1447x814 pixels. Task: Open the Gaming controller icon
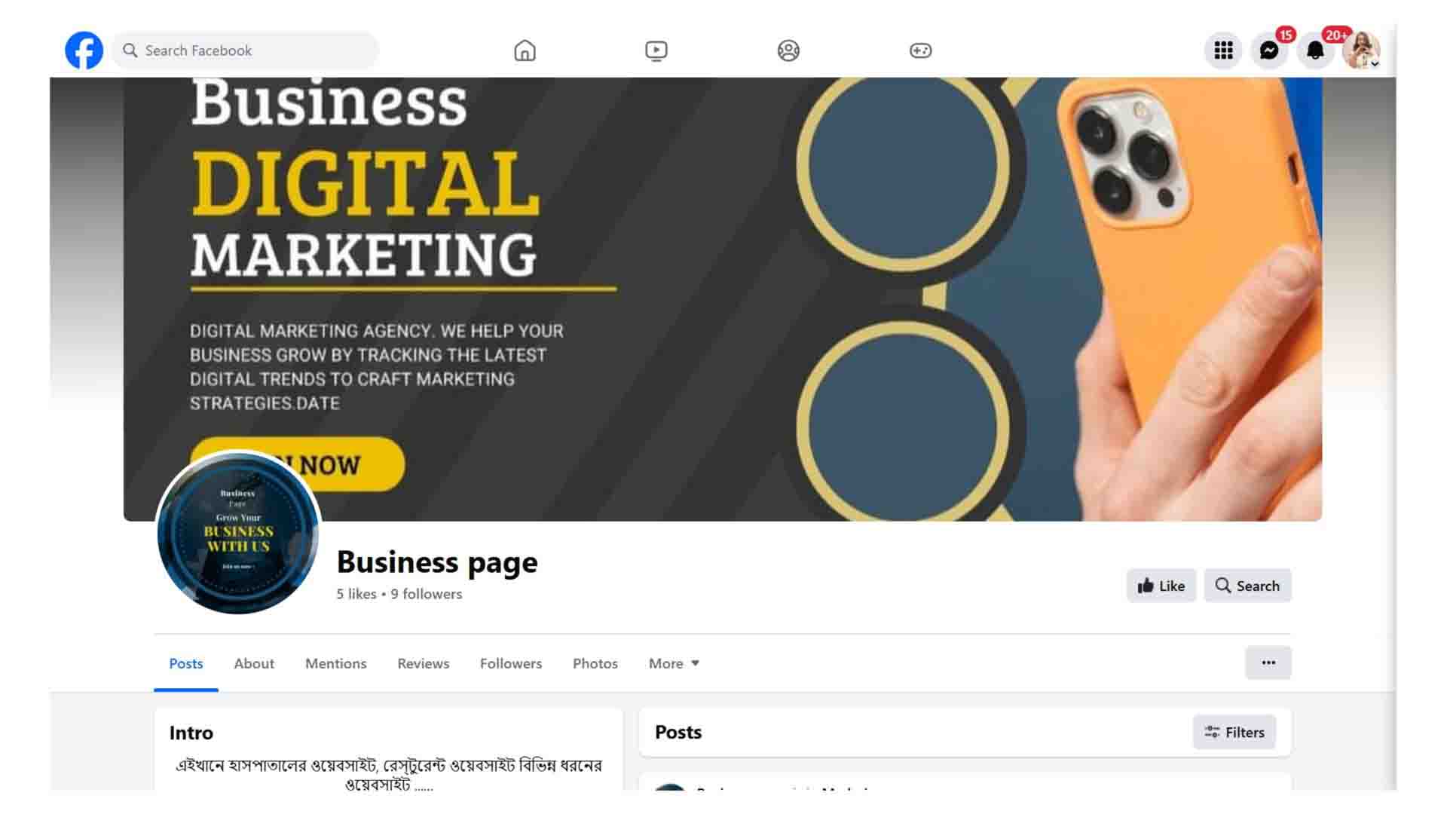tap(920, 50)
